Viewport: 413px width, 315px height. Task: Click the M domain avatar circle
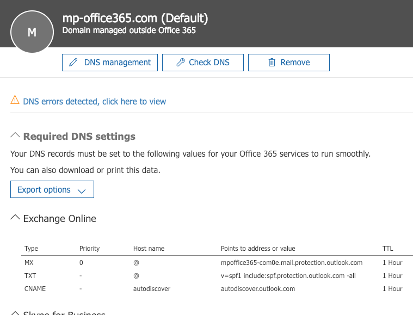32,32
